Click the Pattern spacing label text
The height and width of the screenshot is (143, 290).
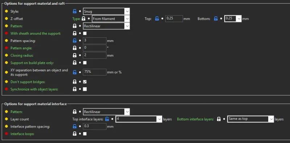23,41
